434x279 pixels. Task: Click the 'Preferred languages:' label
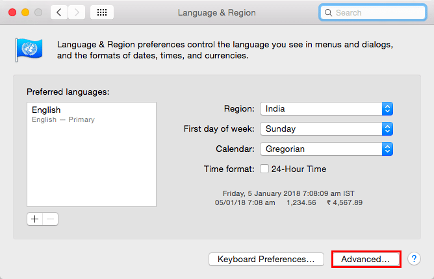[68, 91]
